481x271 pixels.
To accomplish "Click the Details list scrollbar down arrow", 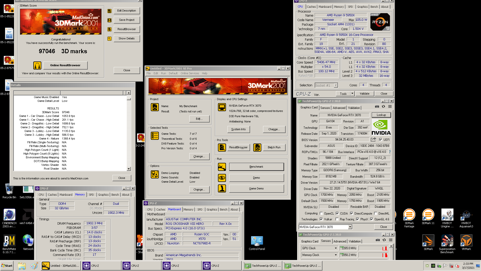I will [x=129, y=169].
